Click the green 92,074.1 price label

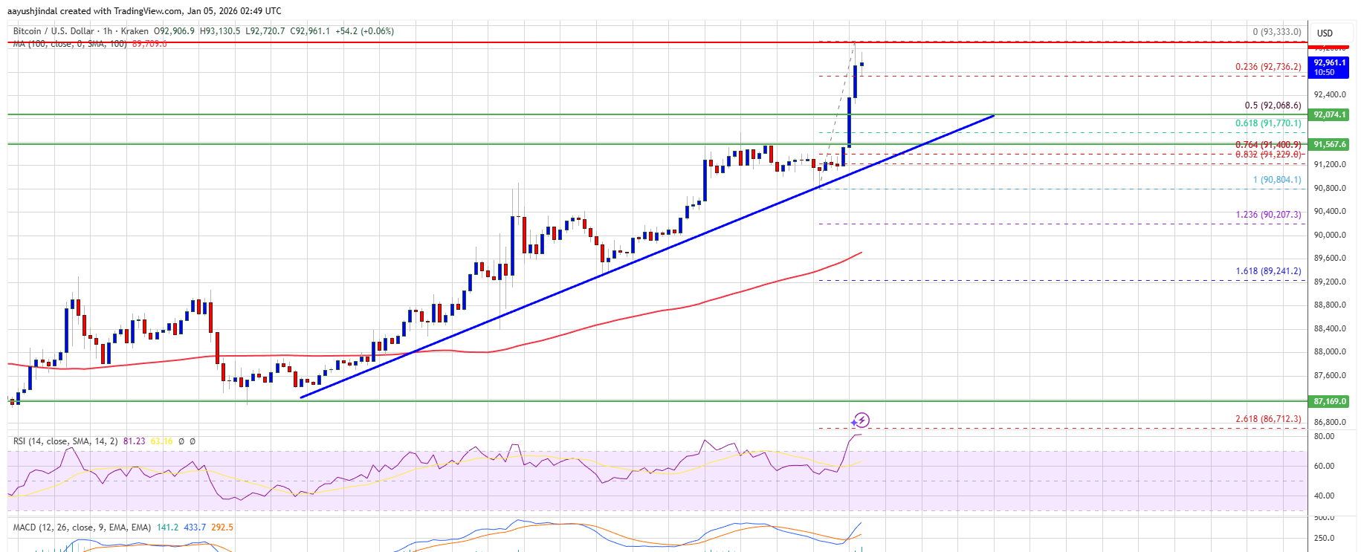click(1329, 114)
